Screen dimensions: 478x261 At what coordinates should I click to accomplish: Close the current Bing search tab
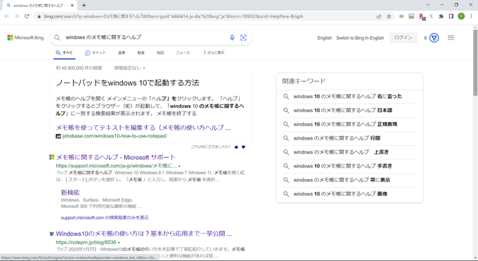pos(72,5)
